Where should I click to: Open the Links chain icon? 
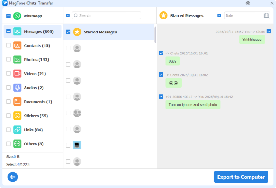(x=17, y=130)
